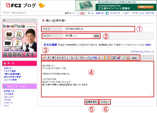Screen dimensions: 157x113
Task: Click the blue squares with red pen icon
Action: (x=119, y=58)
